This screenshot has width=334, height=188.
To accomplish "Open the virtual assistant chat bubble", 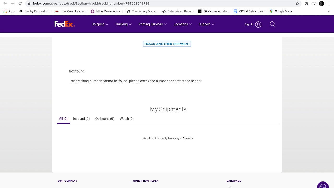I will pyautogui.click(x=323, y=185).
